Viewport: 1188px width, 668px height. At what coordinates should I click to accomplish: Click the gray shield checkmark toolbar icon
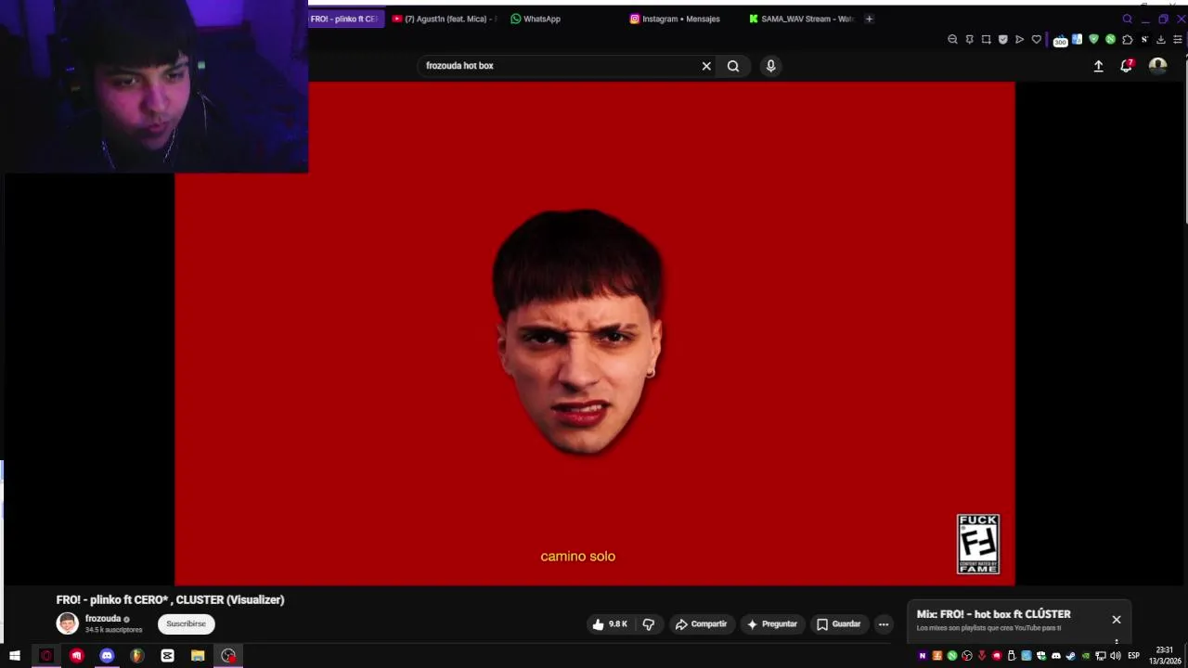pyautogui.click(x=1003, y=40)
